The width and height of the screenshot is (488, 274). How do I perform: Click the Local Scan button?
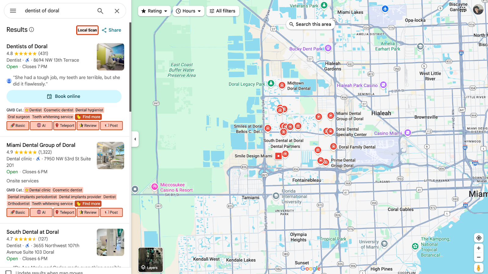click(87, 30)
